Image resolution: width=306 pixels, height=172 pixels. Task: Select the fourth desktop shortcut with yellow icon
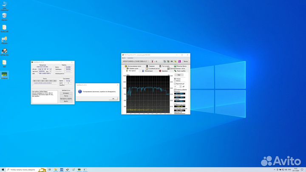(4, 40)
